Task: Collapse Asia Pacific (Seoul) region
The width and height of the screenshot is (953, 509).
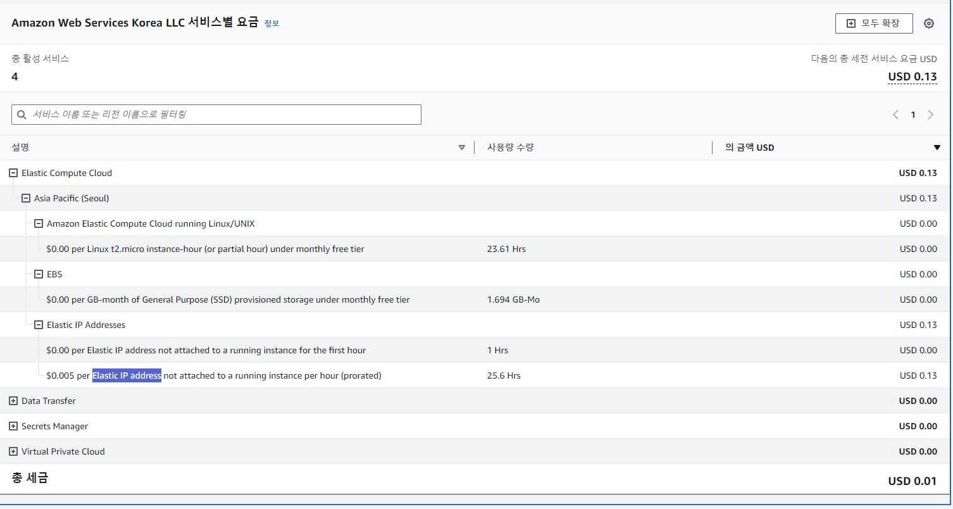Action: (26, 198)
